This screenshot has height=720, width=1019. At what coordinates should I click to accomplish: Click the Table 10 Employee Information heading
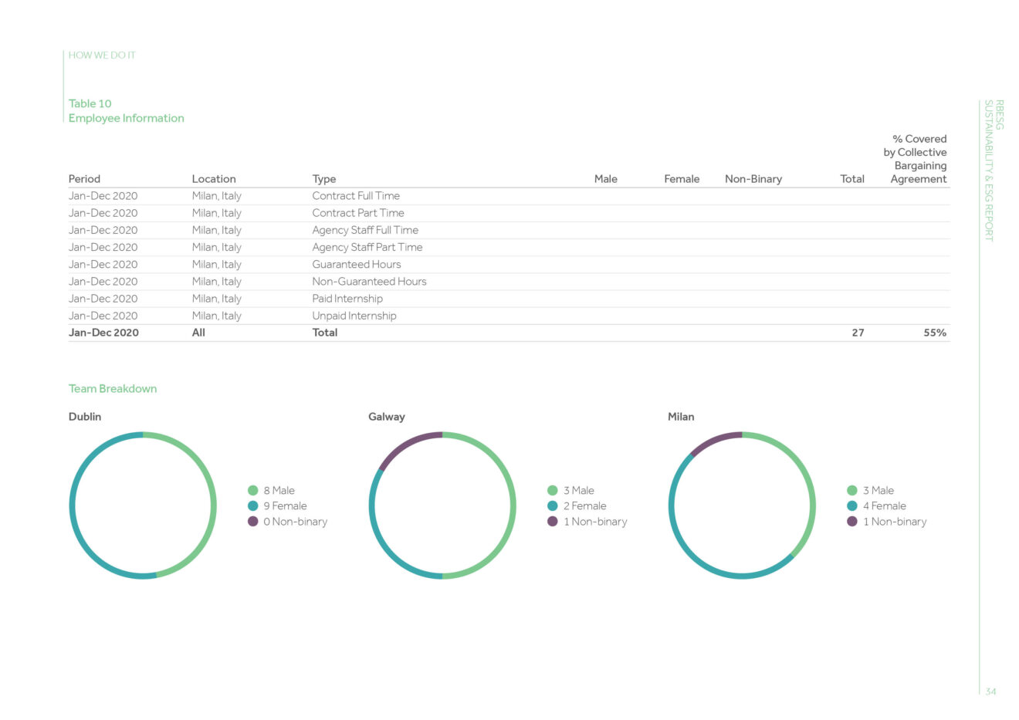click(126, 110)
